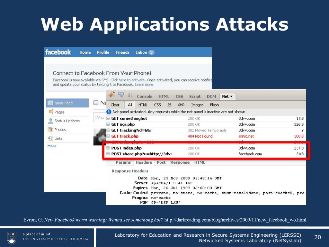Click the status update input field
Screen dimensions: 329x247
100,118
